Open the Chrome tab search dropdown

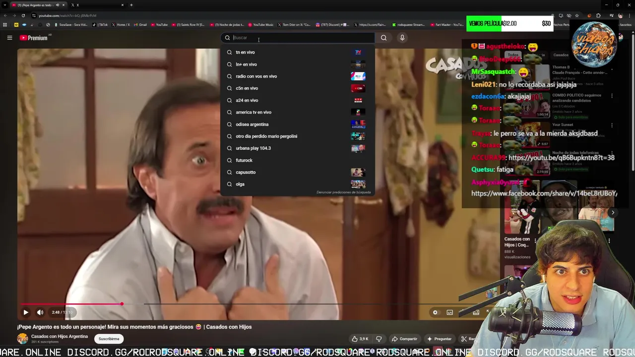pos(5,5)
